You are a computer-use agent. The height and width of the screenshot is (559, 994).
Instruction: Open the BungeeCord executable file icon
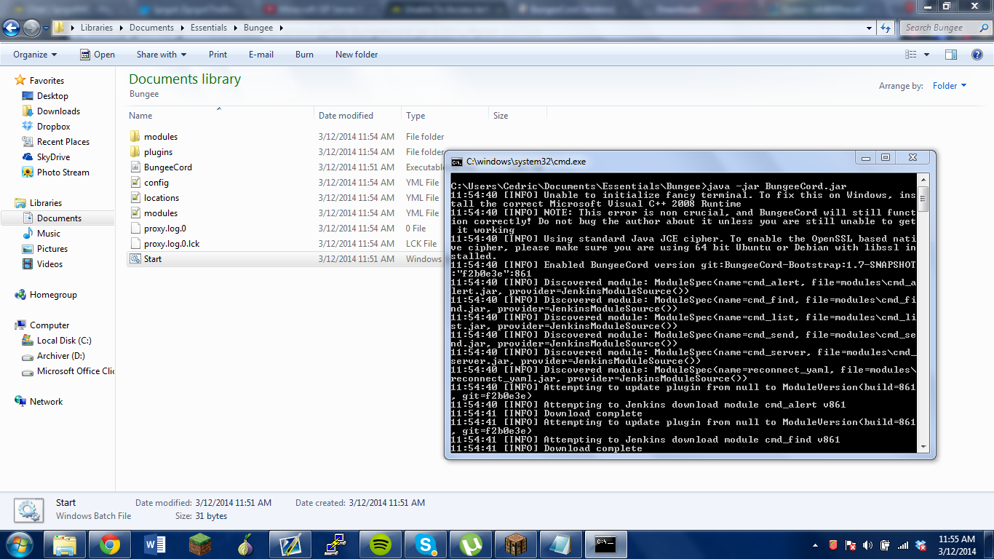[x=135, y=167]
